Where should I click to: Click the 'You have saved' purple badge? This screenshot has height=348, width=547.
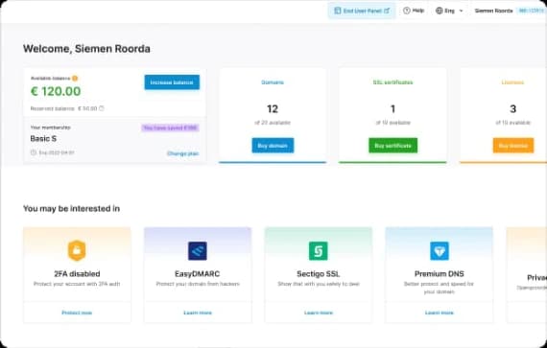tap(170, 128)
